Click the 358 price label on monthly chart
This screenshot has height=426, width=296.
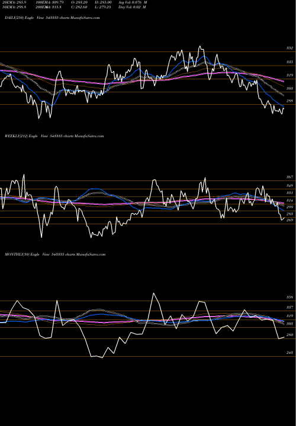pos(289,298)
